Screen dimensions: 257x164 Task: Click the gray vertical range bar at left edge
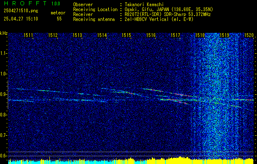point(8,95)
